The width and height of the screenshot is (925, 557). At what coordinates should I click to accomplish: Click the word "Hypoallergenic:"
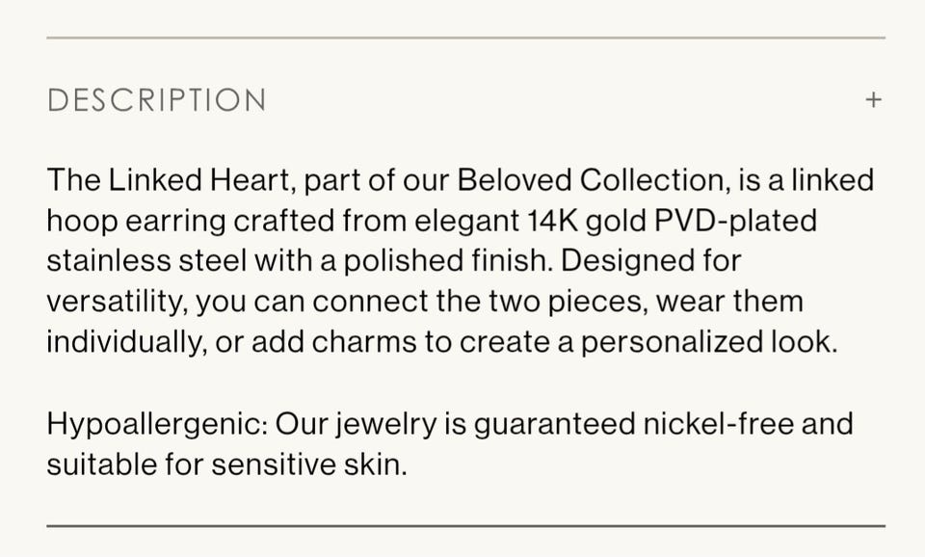point(161,424)
